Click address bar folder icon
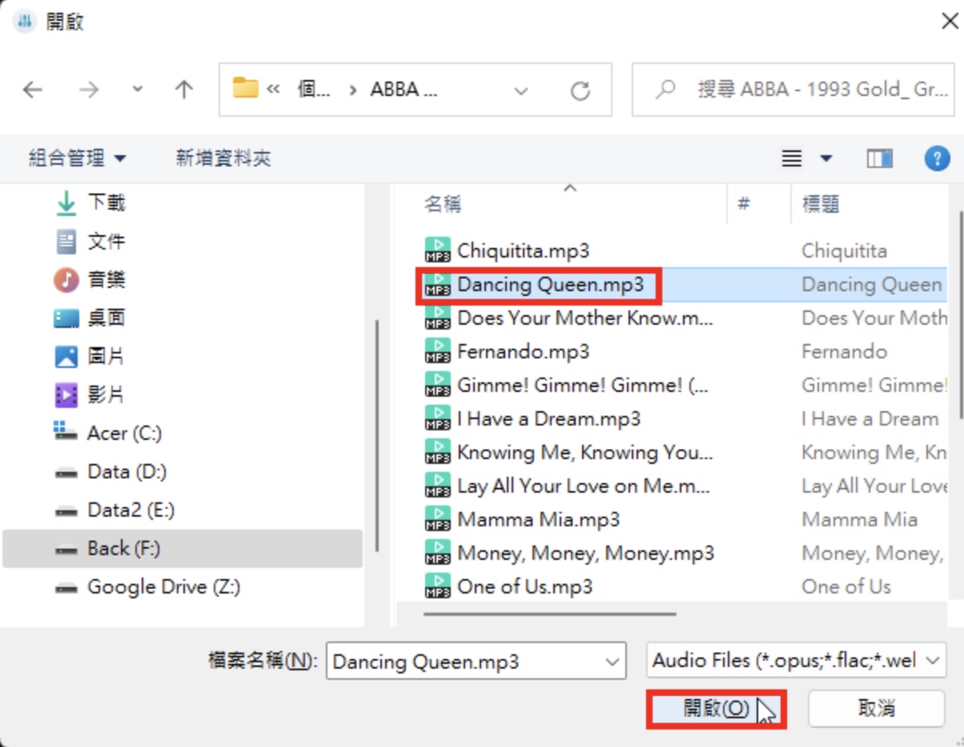This screenshot has height=747, width=964. (245, 88)
